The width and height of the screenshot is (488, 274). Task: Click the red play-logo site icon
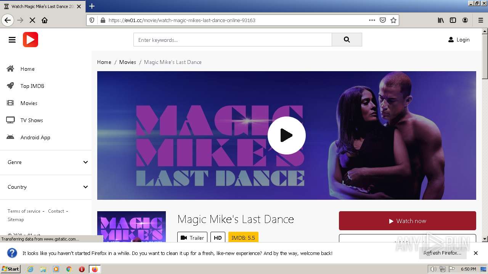pyautogui.click(x=30, y=40)
